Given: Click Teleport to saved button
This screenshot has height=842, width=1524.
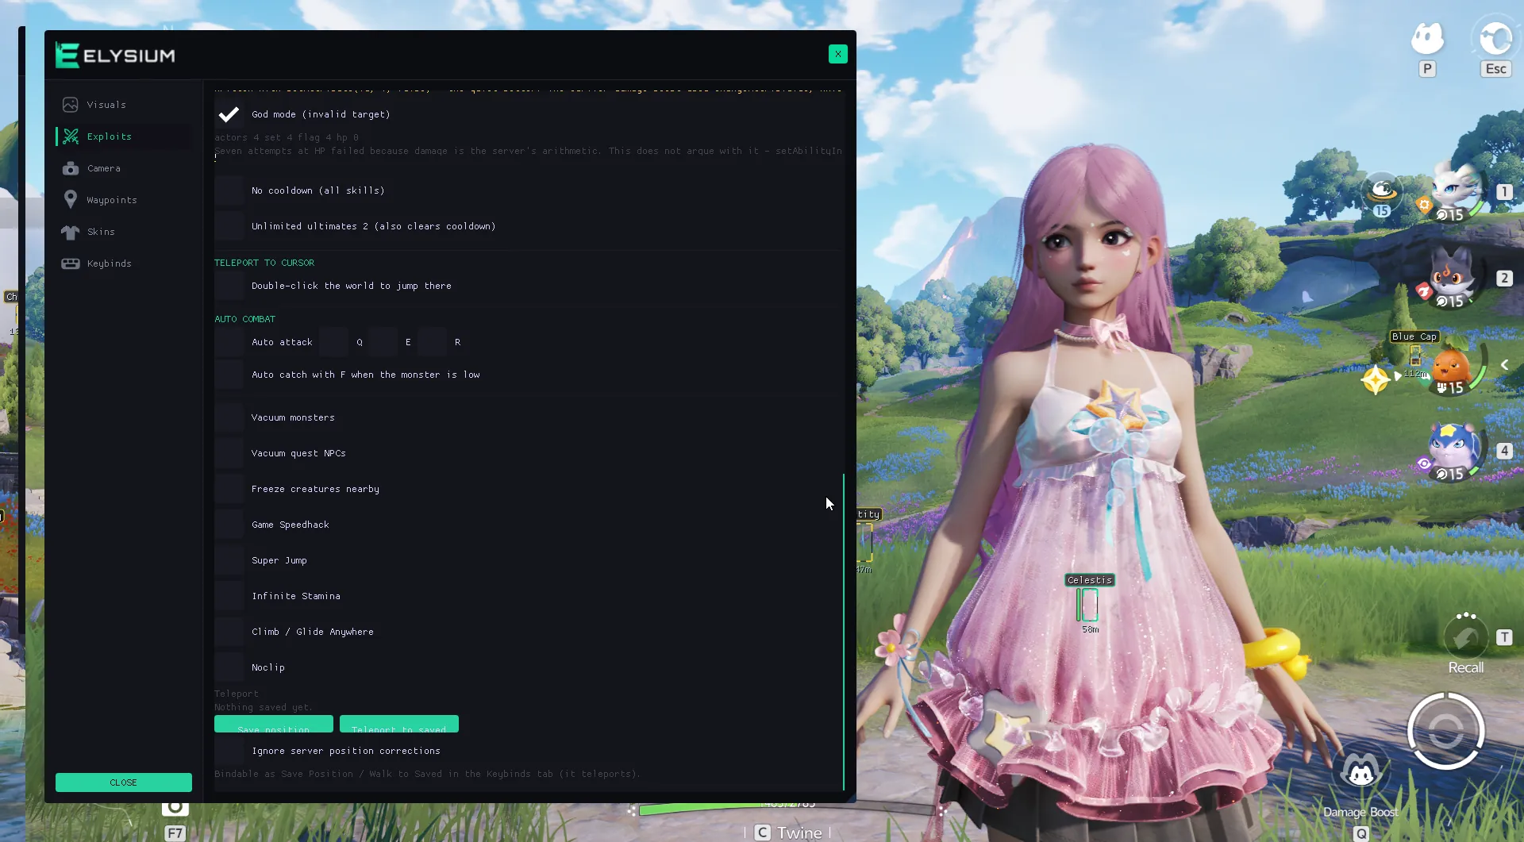Looking at the screenshot, I should (399, 724).
